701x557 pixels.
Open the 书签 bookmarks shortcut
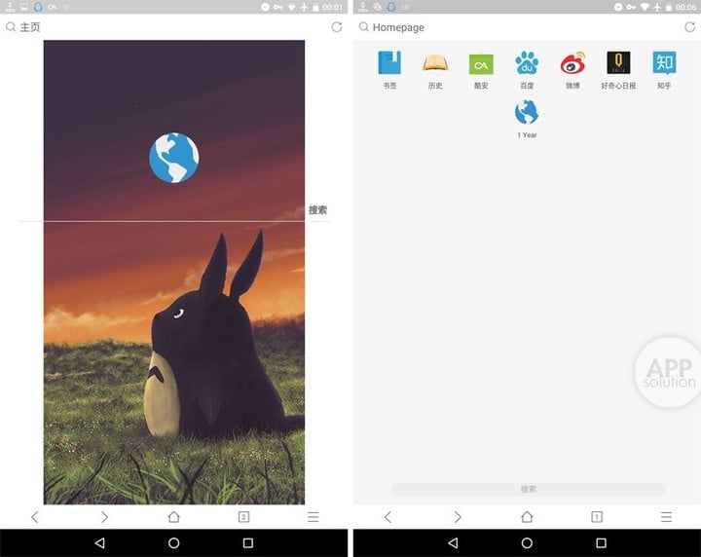389,70
